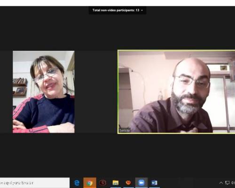The height and width of the screenshot is (188, 235).
Task: Open Microsoft Word from the taskbar
Action: click(154, 183)
